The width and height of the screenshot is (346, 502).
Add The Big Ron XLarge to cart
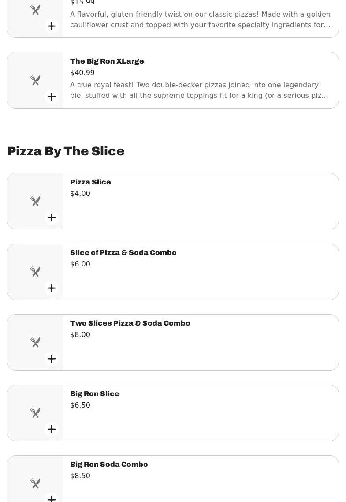tap(52, 97)
